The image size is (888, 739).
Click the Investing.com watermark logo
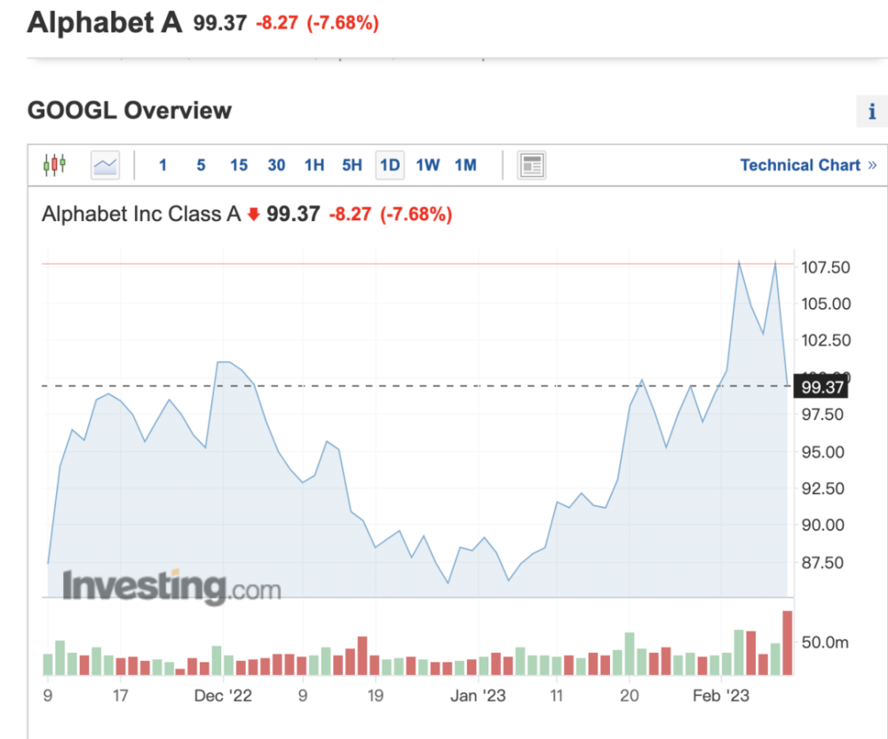[x=170, y=587]
